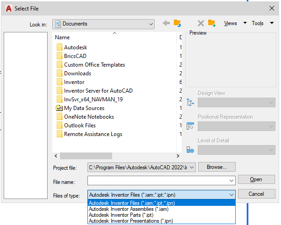Click the Delete X icon in toolbar
281x225 pixels.
click(x=201, y=23)
